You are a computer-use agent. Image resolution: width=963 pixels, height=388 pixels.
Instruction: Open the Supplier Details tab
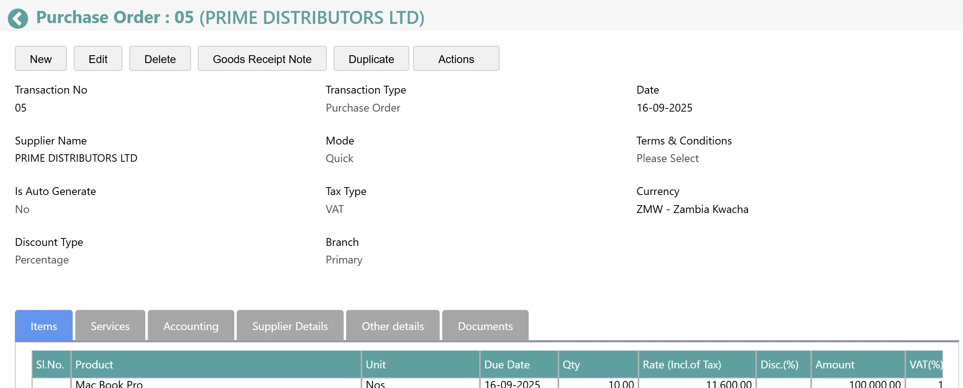coord(290,326)
